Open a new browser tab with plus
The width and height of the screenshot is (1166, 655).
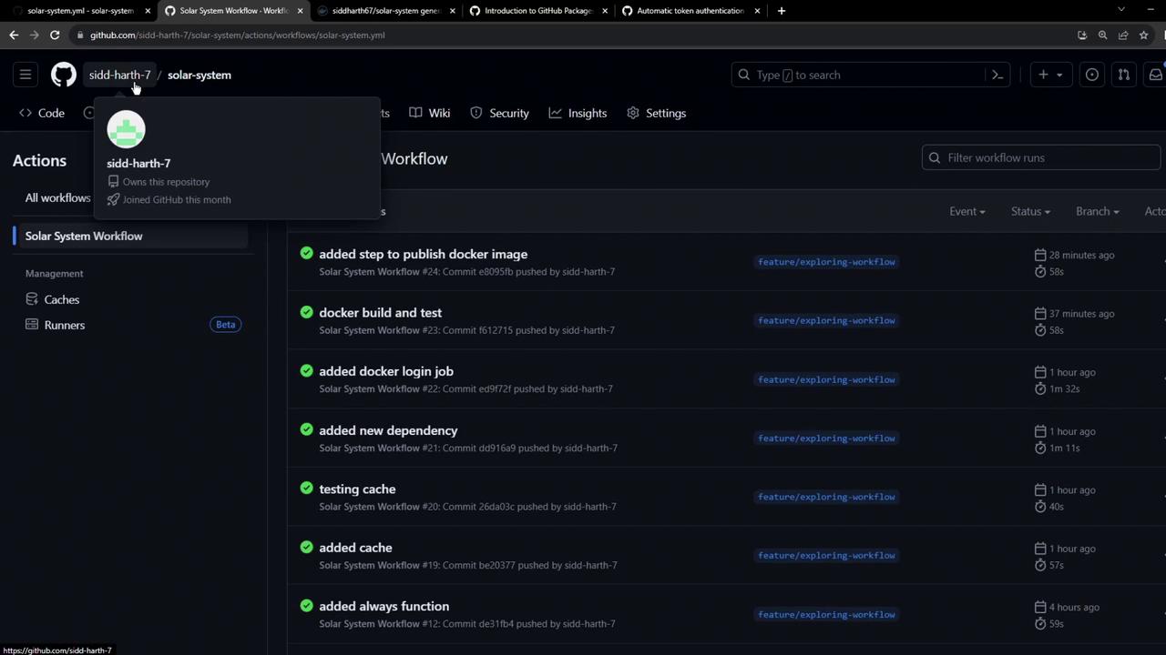click(x=781, y=11)
